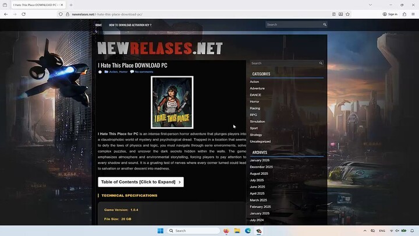This screenshot has height=236, width=419.
Task: Open sidebar Simulation category
Action: [x=257, y=121]
